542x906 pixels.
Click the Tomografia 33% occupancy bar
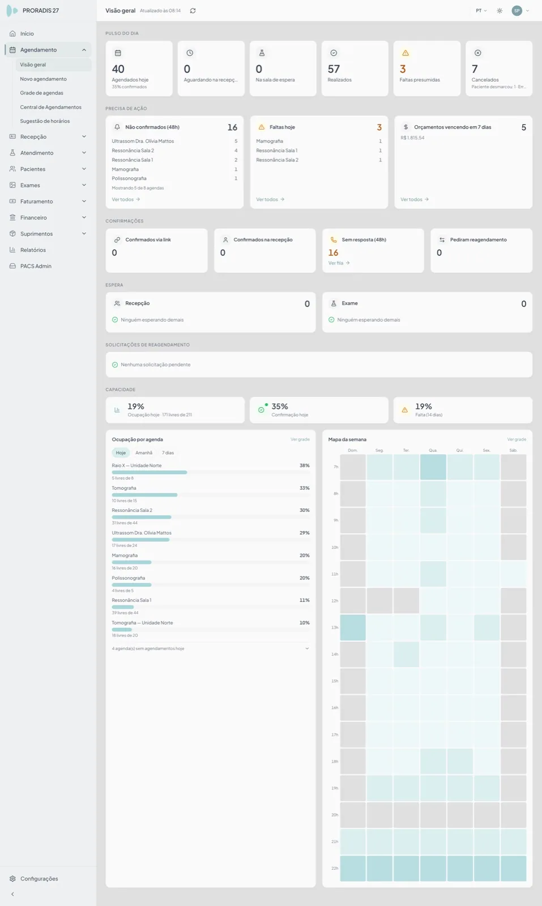click(x=211, y=495)
